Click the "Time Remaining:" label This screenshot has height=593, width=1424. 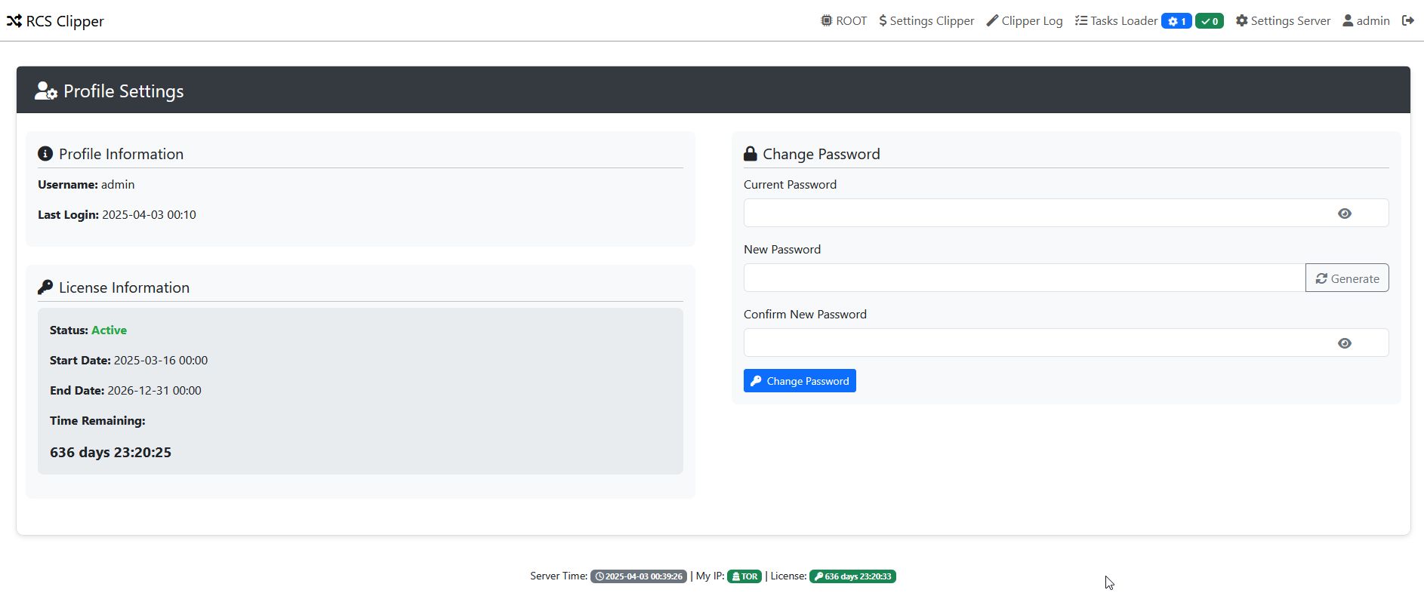click(x=97, y=420)
